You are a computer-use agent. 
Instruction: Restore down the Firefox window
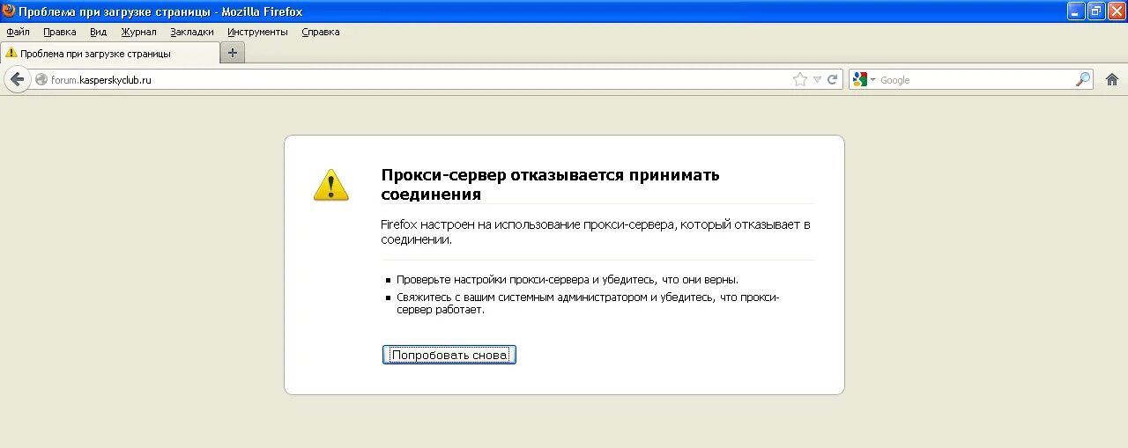click(1096, 11)
